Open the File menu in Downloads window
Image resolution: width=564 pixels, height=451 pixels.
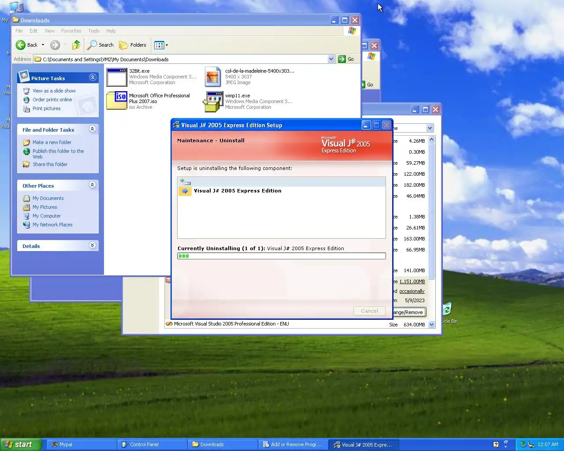pos(19,31)
